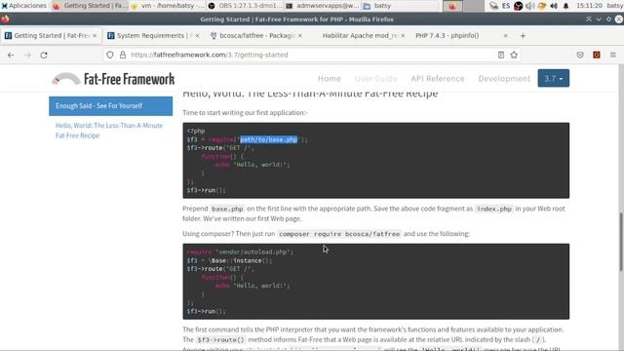Switch to System Requirements tab

click(x=154, y=36)
